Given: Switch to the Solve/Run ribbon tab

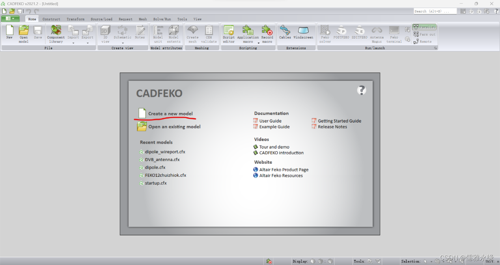Looking at the screenshot, I should tap(162, 19).
